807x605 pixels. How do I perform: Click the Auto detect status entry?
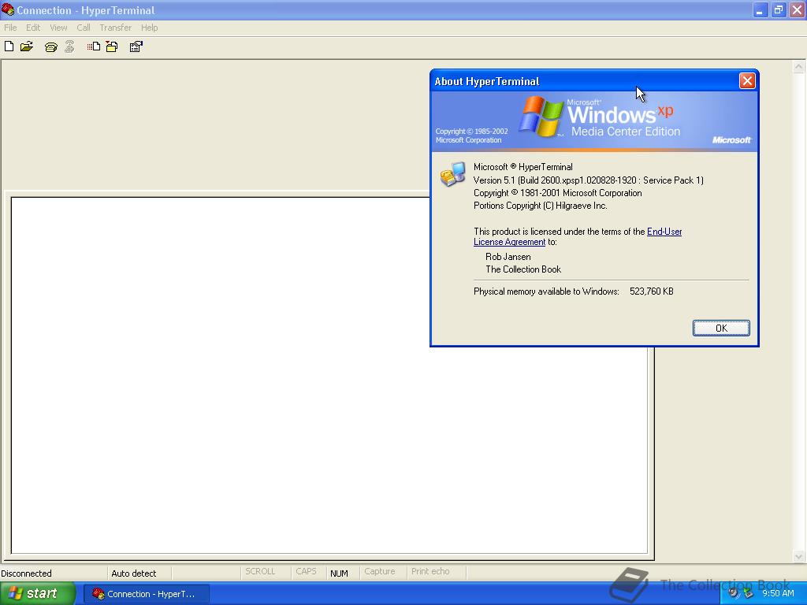[x=134, y=573]
